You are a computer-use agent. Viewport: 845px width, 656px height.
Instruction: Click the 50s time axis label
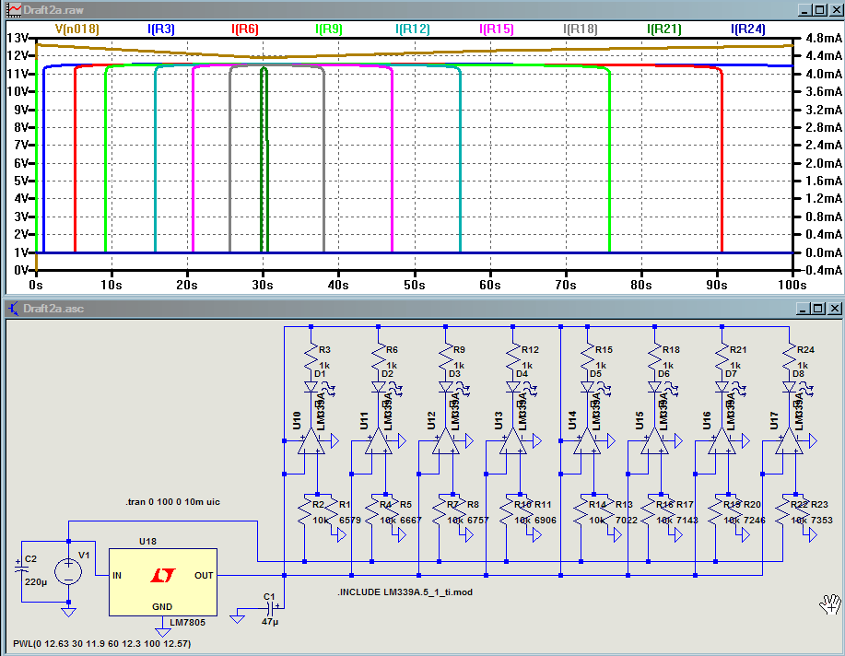coord(415,285)
